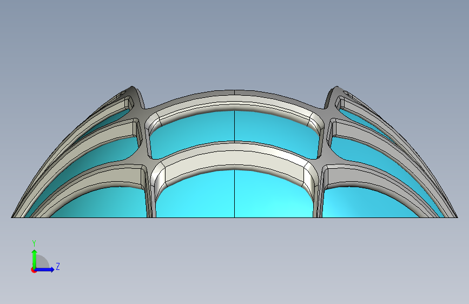Image resolution: width=469 pixels, height=304 pixels.
Task: Click the green Y axis arrow of the triad
Action: (x=35, y=259)
